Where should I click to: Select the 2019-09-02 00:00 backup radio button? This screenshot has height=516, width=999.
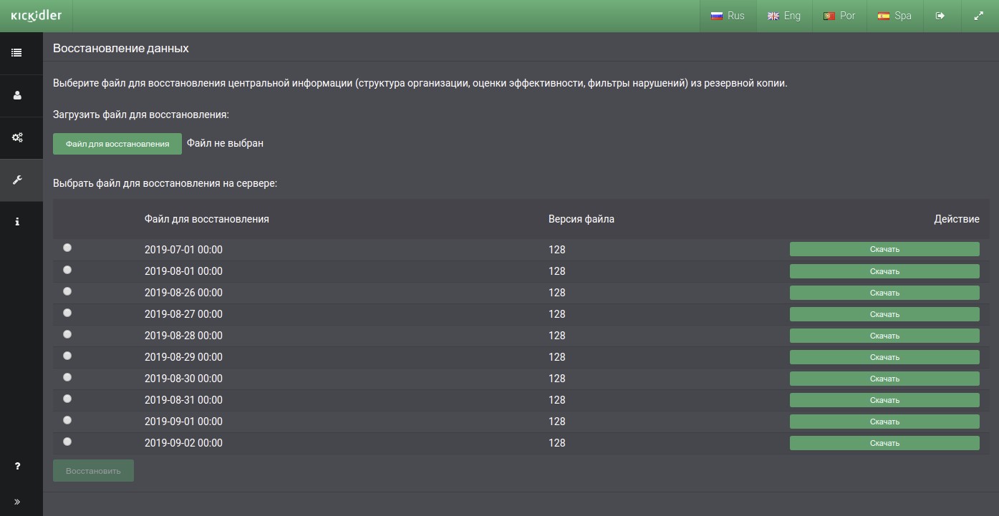pyautogui.click(x=67, y=442)
